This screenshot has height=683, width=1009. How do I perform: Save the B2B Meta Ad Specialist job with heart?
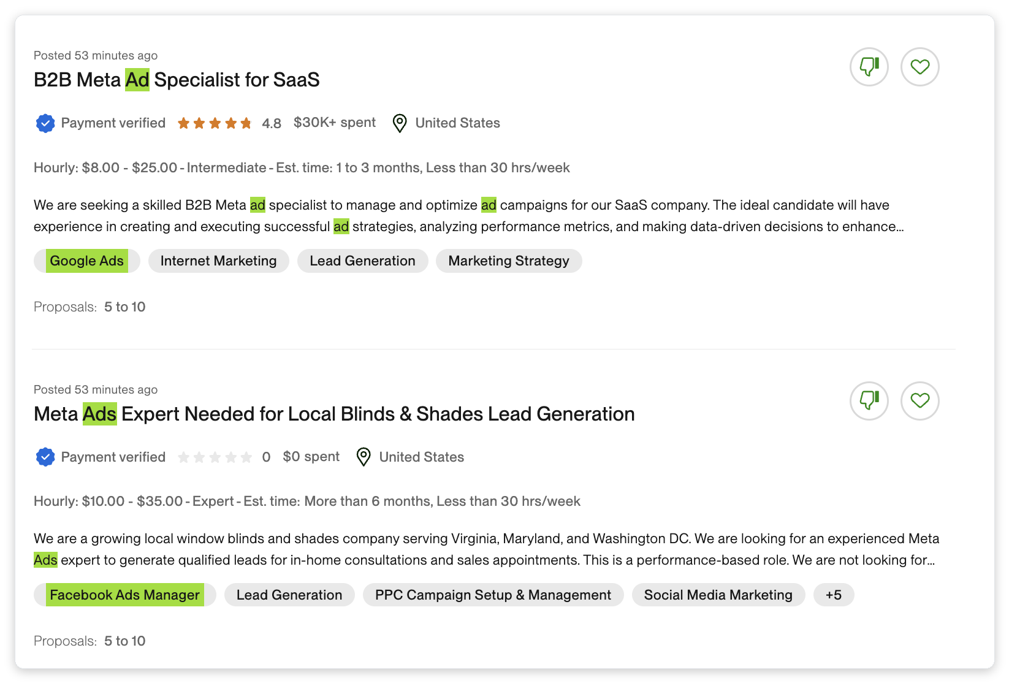coord(920,67)
